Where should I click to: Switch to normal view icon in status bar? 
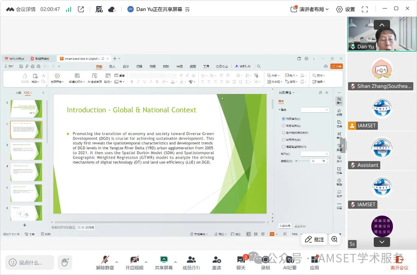tap(248, 234)
